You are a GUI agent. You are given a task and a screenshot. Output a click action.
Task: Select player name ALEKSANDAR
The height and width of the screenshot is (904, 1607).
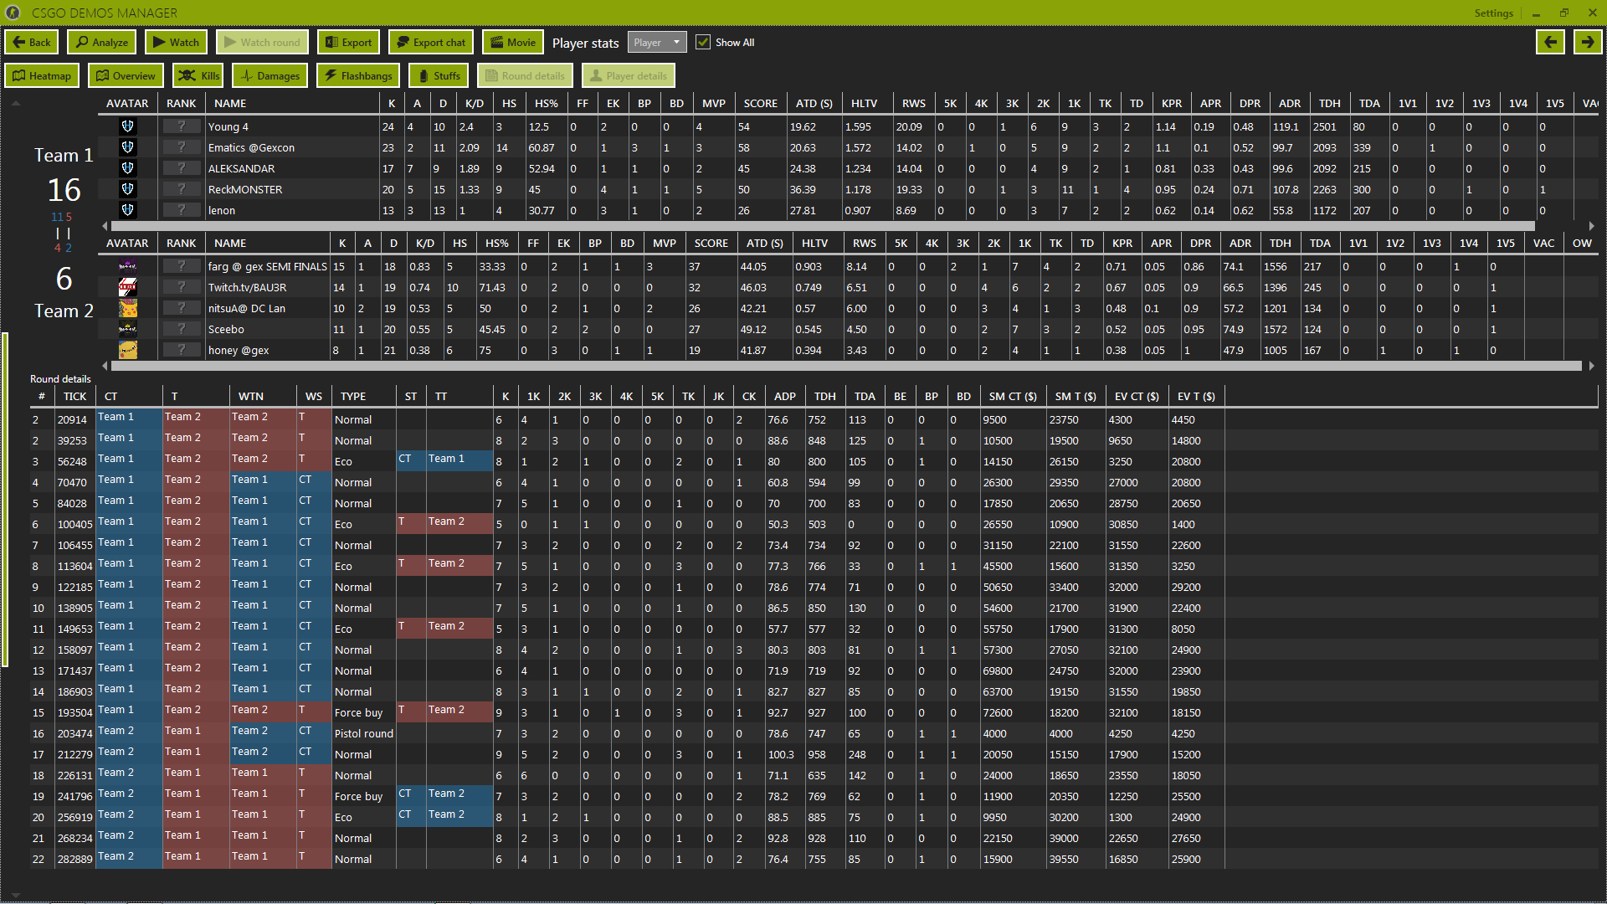(241, 168)
